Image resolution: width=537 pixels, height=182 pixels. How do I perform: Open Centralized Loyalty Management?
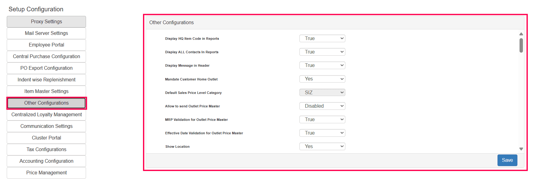pyautogui.click(x=47, y=115)
